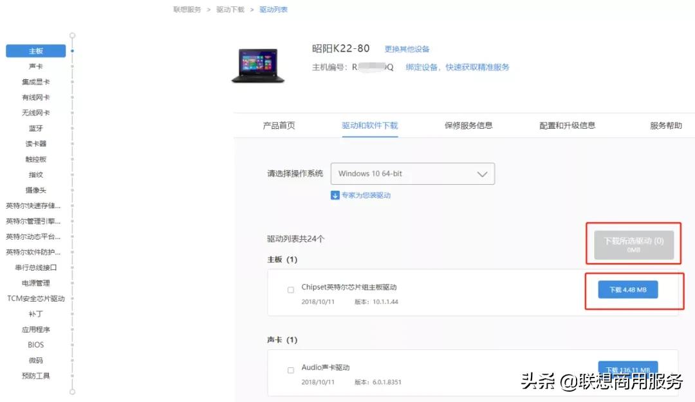Select 声卡 category in the sidebar

[x=35, y=66]
